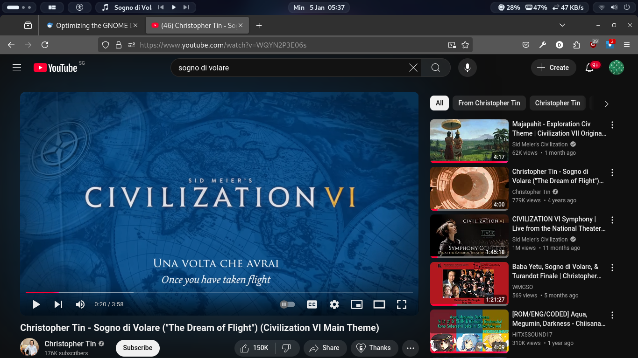
Task: Dislike the video
Action: [287, 348]
